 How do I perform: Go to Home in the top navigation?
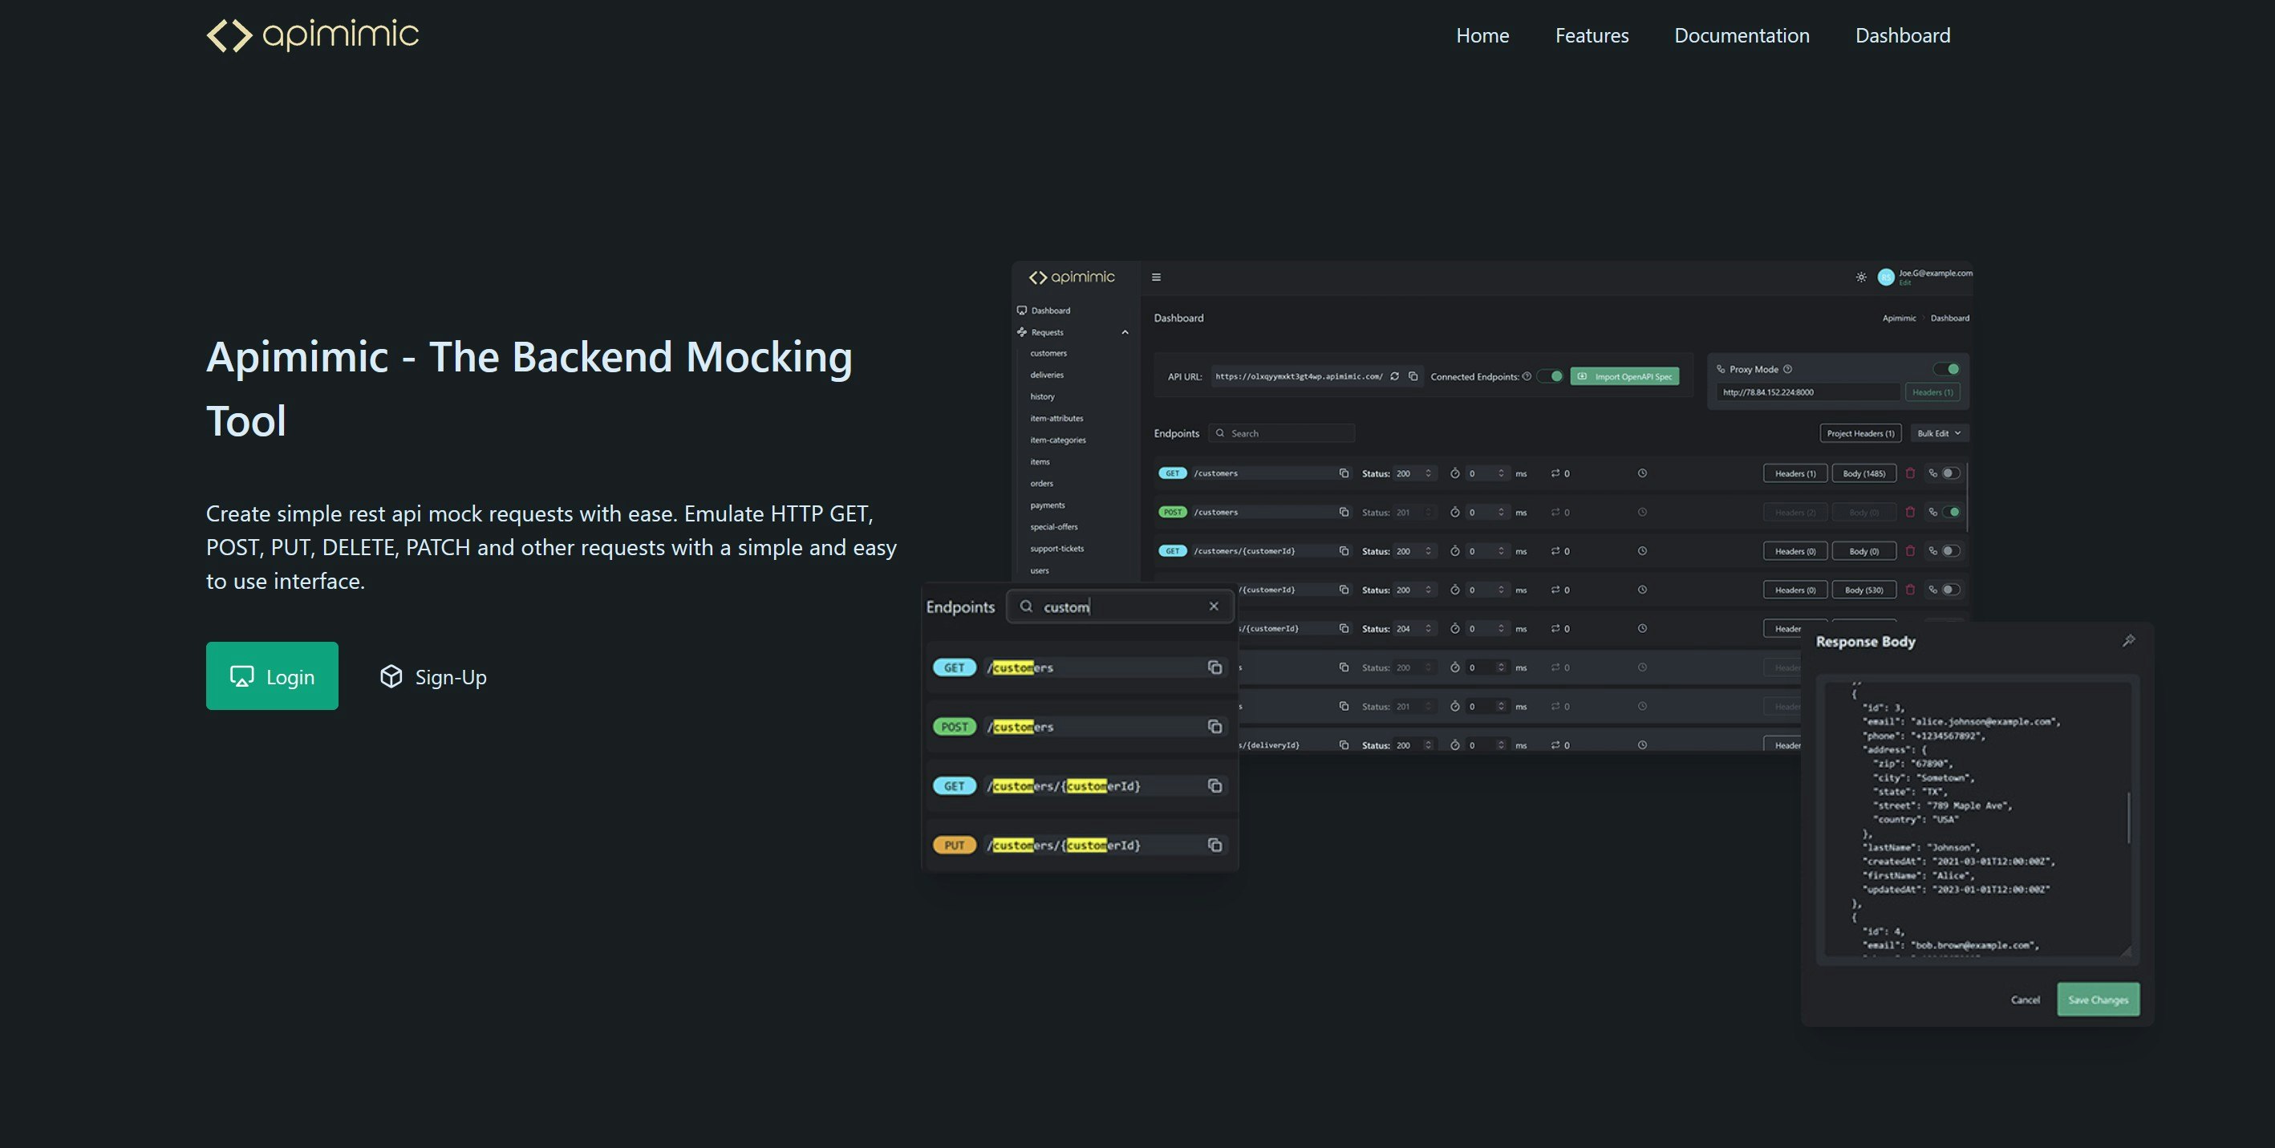tap(1482, 35)
